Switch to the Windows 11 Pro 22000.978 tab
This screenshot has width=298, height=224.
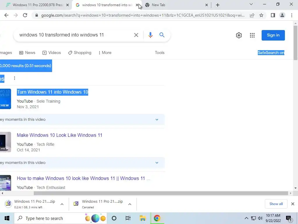[x=36, y=5]
